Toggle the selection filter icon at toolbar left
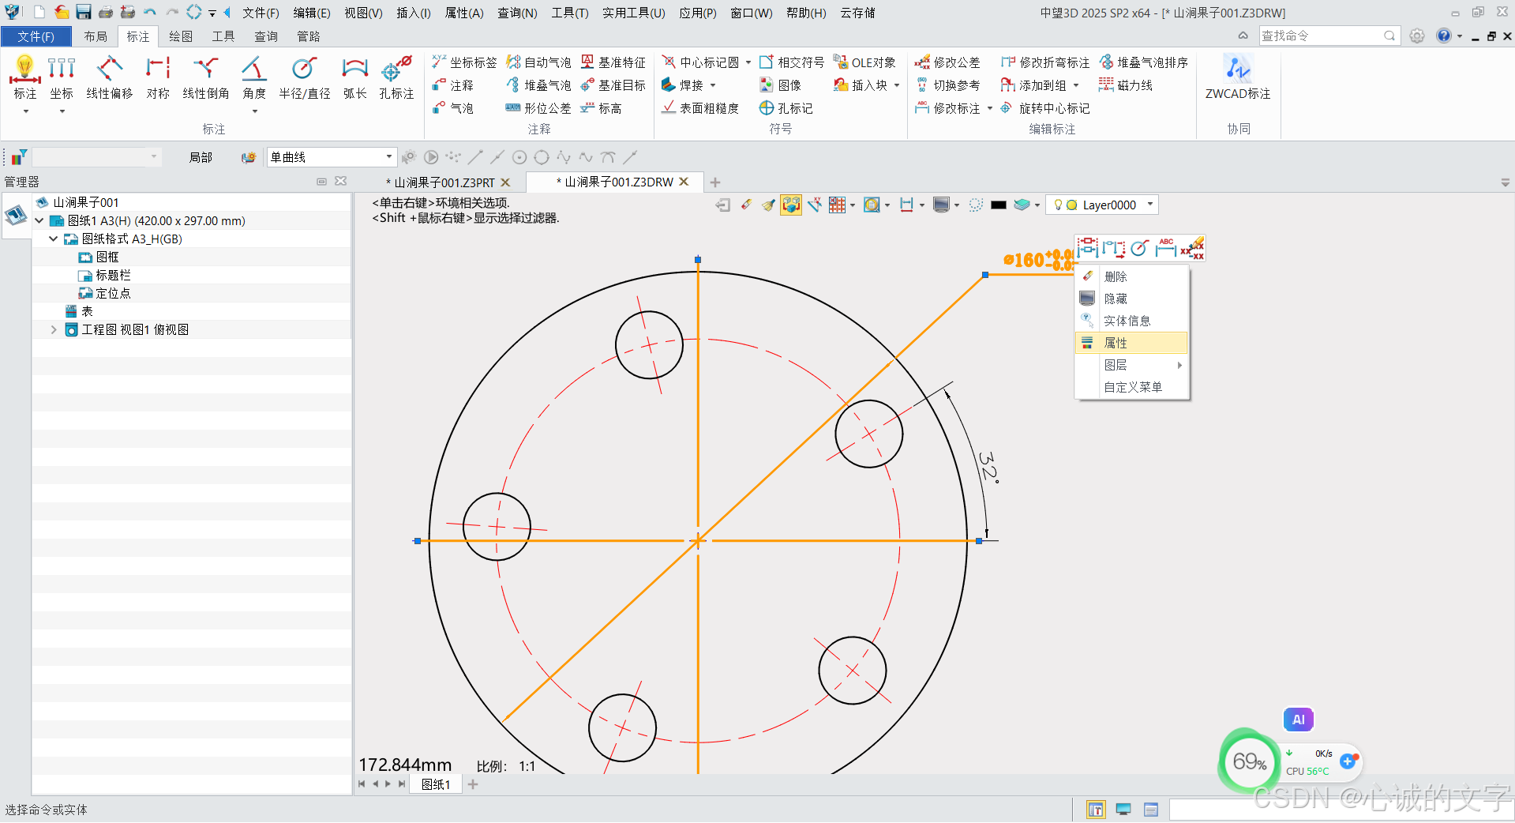Image resolution: width=1515 pixels, height=823 pixels. (18, 157)
